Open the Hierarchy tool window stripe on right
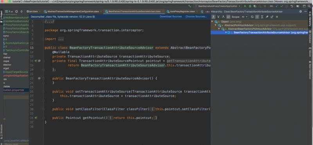Screen dimensions: 313x145 pyautogui.click(x=310, y=19)
